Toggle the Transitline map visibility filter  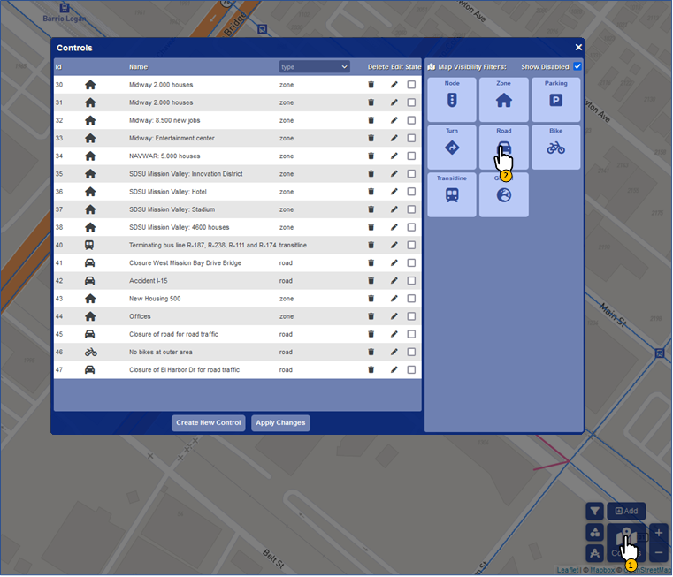[452, 194]
